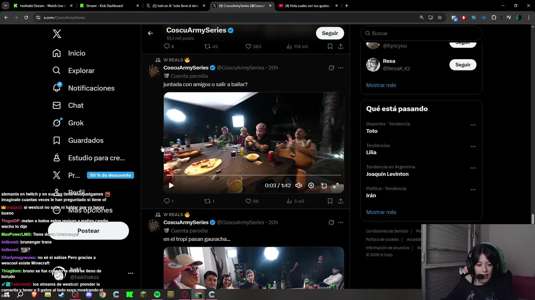Bookmark the post with 174 mil views
This screenshot has height=300, width=535.
click(x=330, y=47)
